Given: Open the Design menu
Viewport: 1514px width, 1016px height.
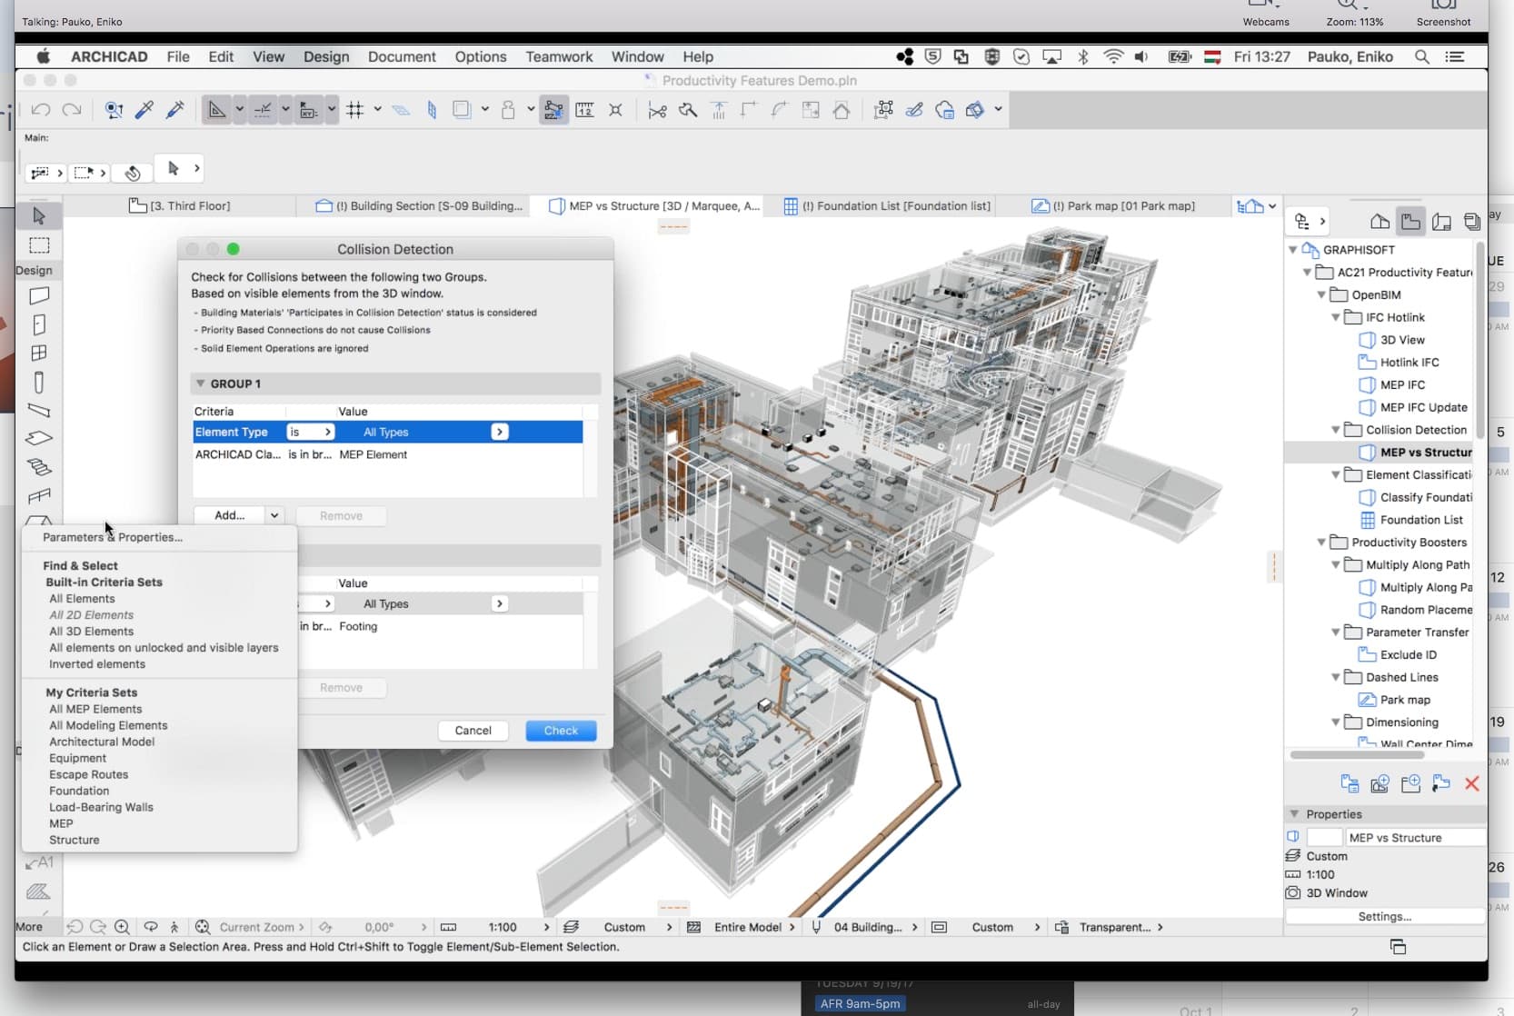Looking at the screenshot, I should (x=326, y=56).
